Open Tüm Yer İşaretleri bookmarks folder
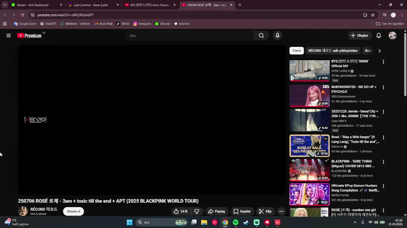Viewport: 407px width, 228px height. [x=390, y=24]
